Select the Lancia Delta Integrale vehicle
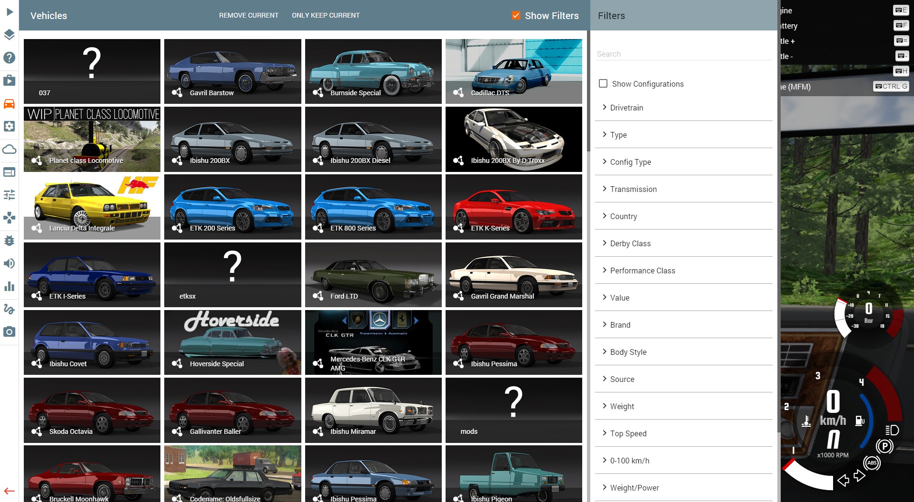This screenshot has width=914, height=502. pos(92,207)
